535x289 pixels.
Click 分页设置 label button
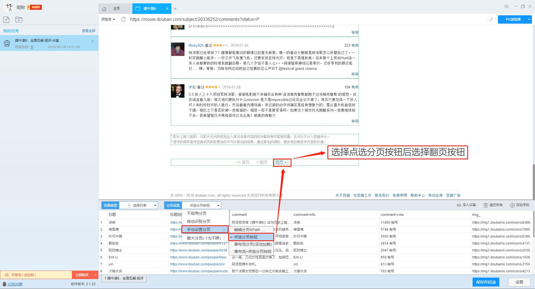pyautogui.click(x=173, y=205)
